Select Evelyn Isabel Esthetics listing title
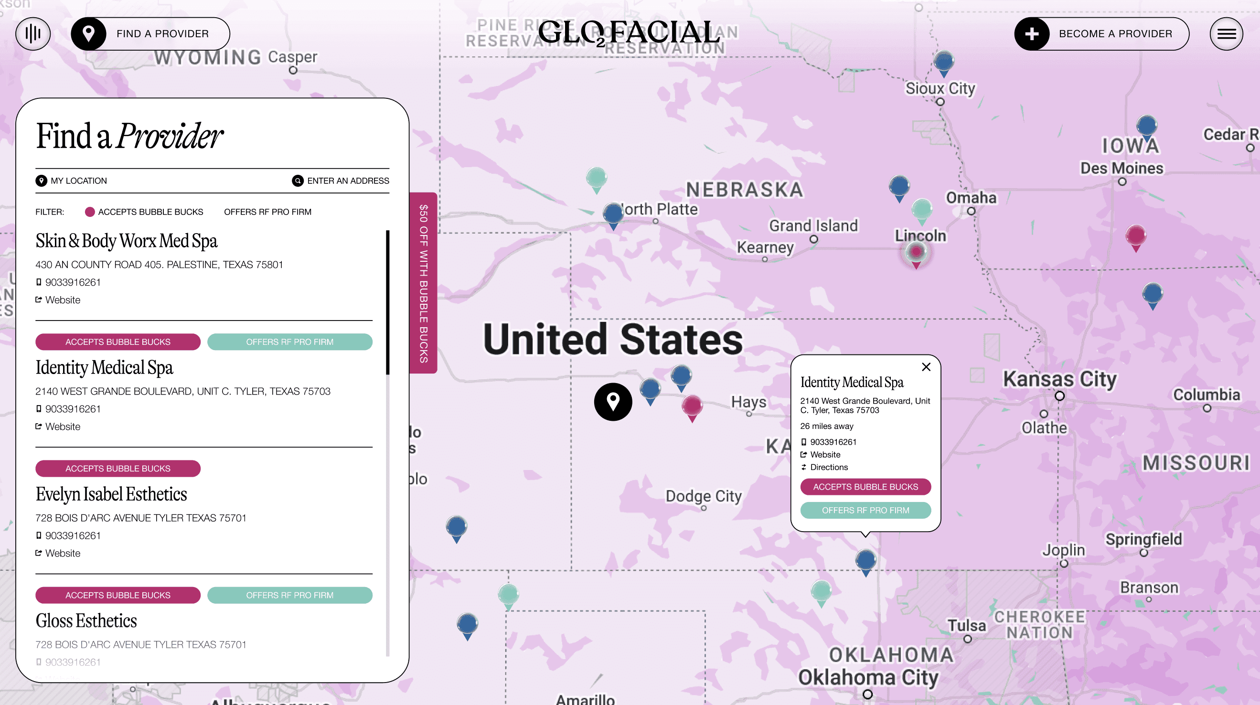1260x705 pixels. click(x=111, y=495)
